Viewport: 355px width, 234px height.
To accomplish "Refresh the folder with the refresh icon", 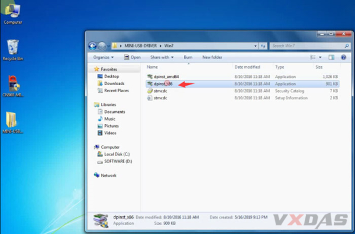I will [263, 46].
